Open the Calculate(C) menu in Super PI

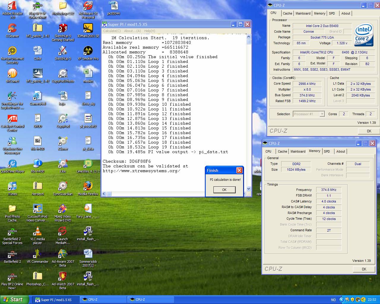pos(112,31)
